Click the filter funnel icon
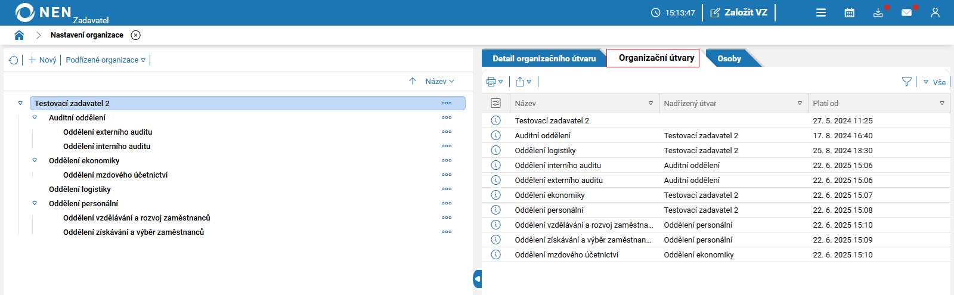Viewport: 954px width, 295px height. (x=907, y=82)
